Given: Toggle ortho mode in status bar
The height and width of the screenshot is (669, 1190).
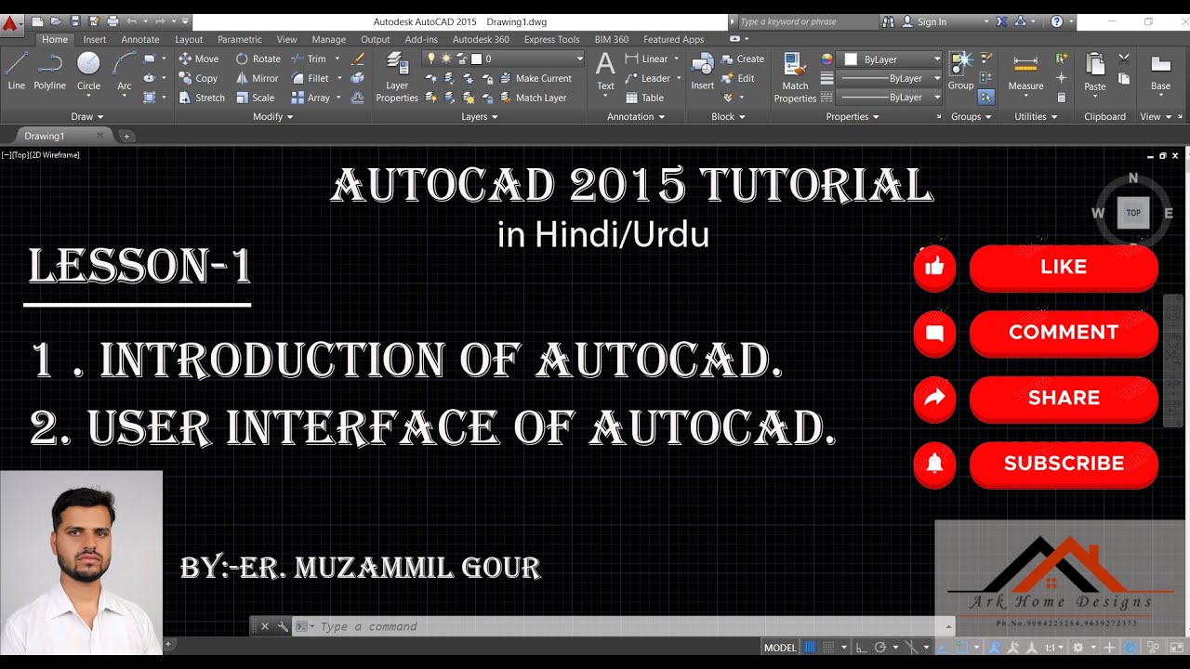Looking at the screenshot, I should click(861, 648).
